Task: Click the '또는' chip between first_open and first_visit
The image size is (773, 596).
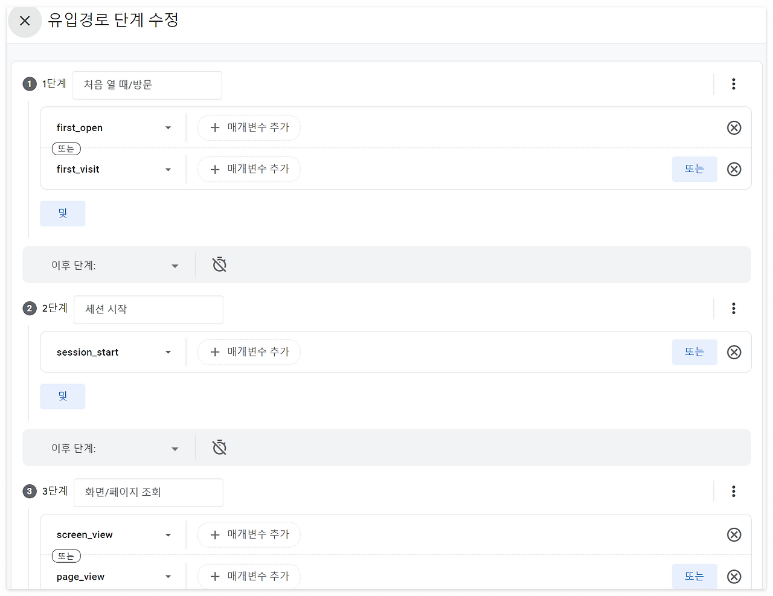Action: tap(66, 148)
